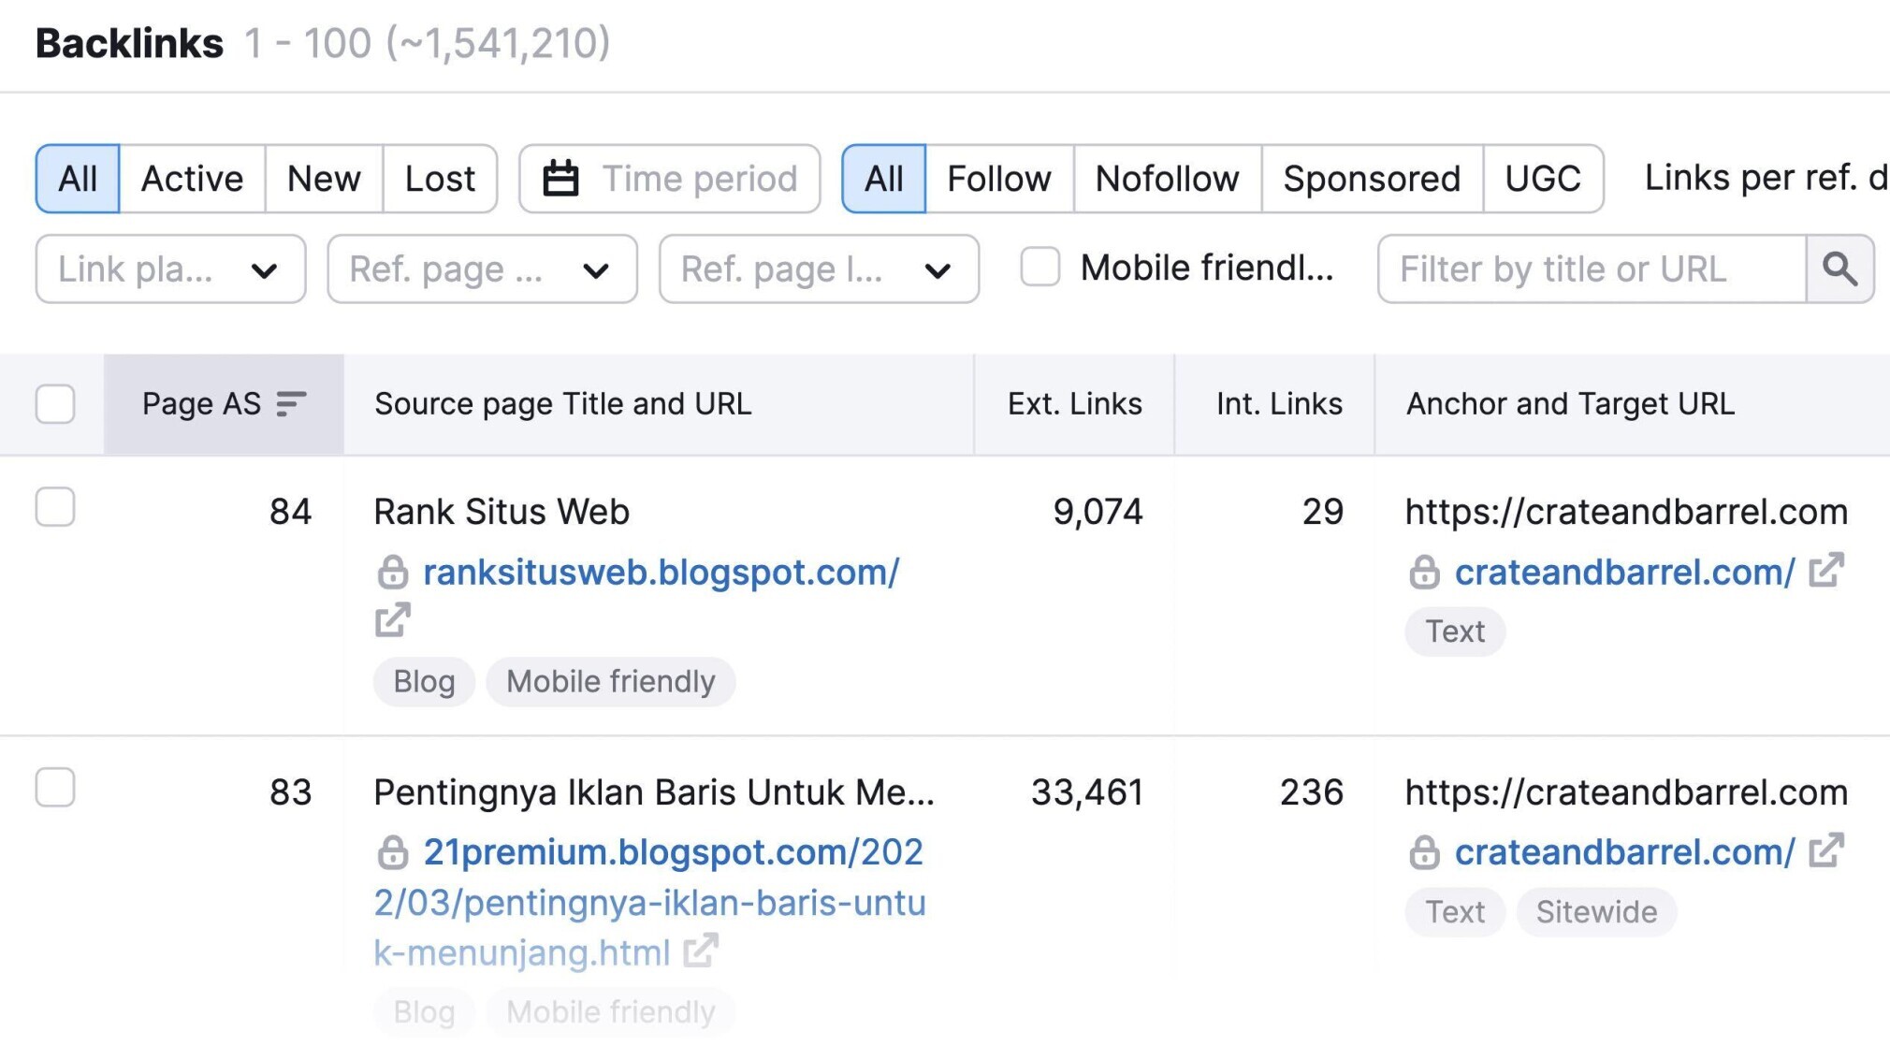Filter by Sponsored links
The width and height of the screenshot is (1890, 1060).
(x=1372, y=179)
